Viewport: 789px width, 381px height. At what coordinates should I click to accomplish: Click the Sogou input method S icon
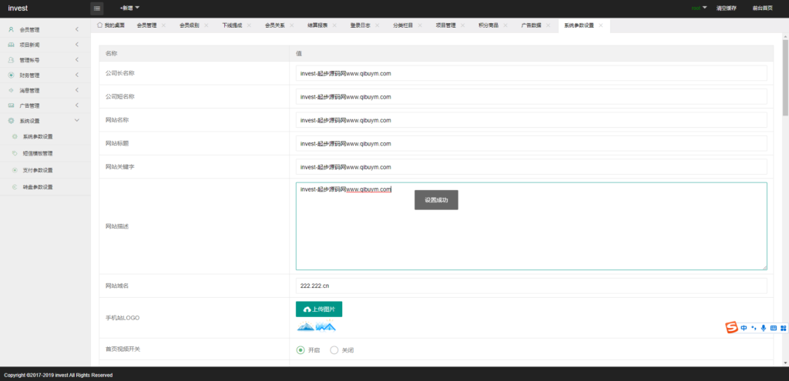coord(731,328)
